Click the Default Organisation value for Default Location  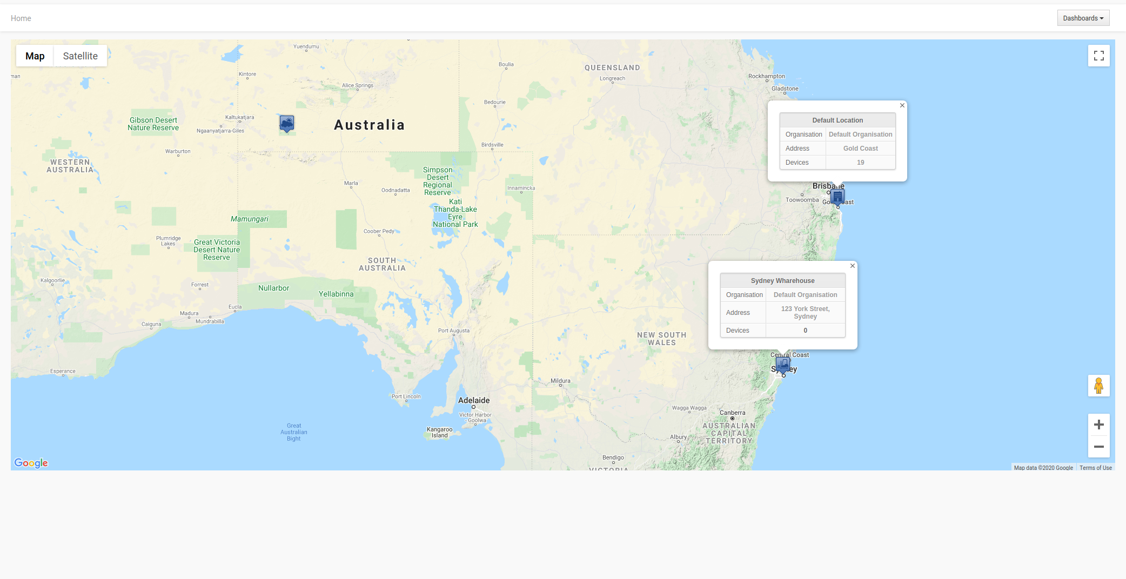point(860,134)
